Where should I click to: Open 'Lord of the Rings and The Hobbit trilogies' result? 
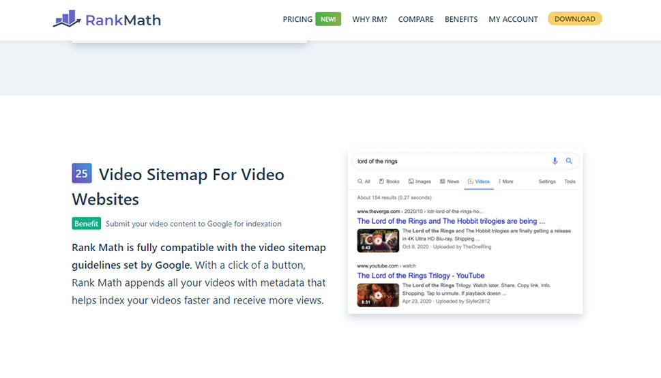[451, 221]
